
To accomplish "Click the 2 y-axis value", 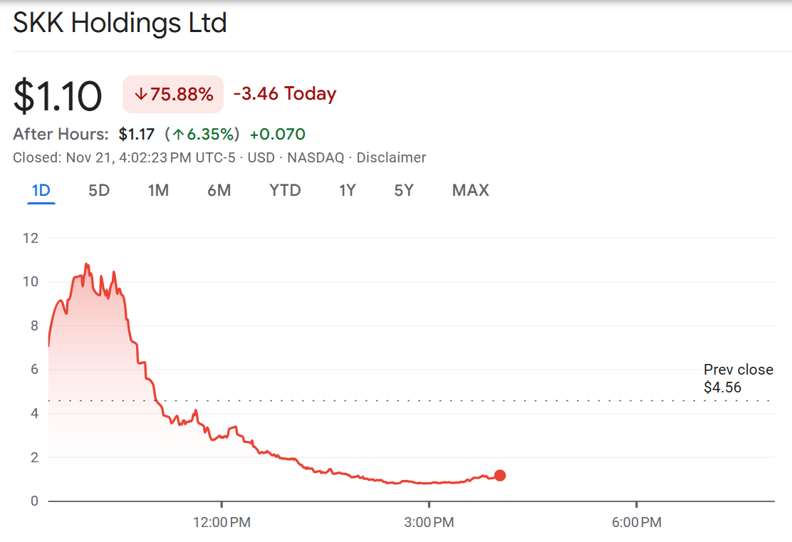I will 34,457.
